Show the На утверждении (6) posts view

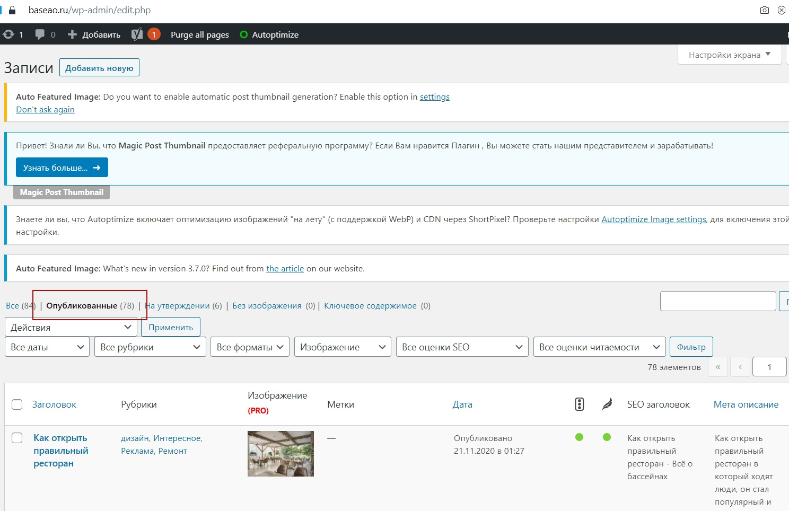(x=183, y=306)
